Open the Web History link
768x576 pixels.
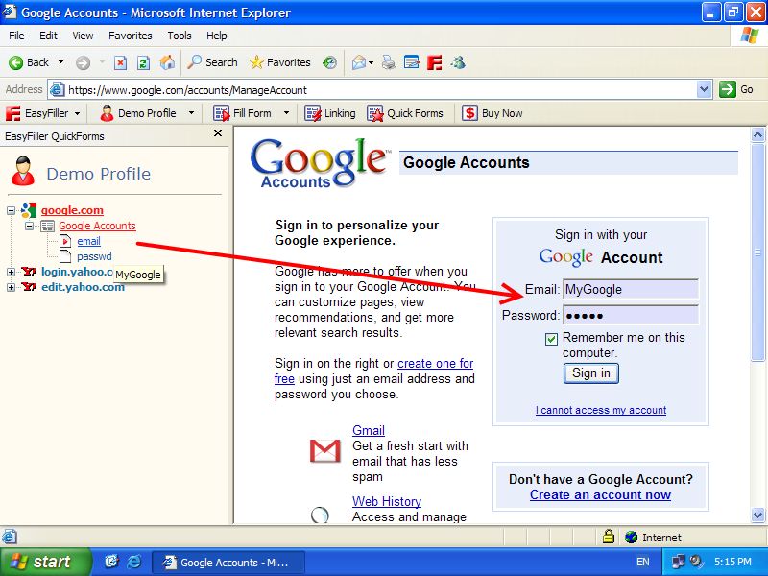[x=387, y=501]
